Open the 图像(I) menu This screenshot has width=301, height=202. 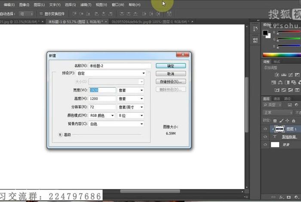tap(24, 5)
